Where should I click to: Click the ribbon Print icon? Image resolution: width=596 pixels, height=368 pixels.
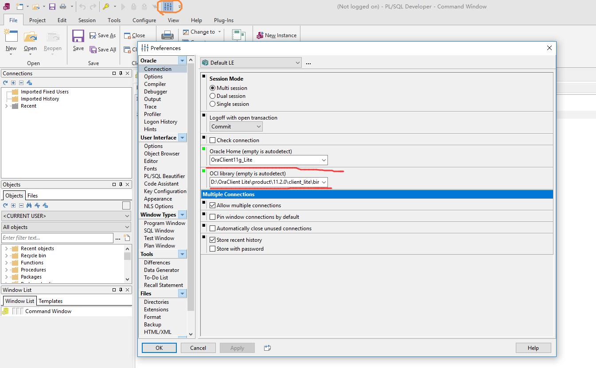tap(167, 35)
